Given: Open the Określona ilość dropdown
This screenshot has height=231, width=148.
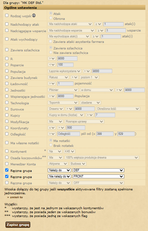Looking at the screenshot, I should pos(118,109).
